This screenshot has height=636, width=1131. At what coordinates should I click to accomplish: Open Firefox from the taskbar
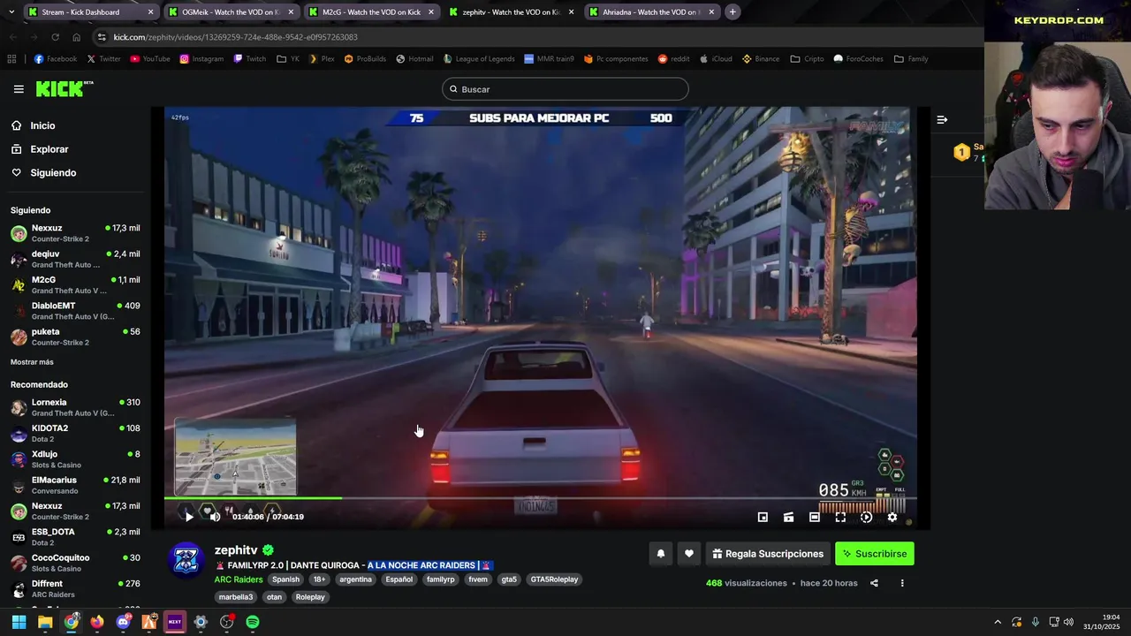click(x=97, y=622)
